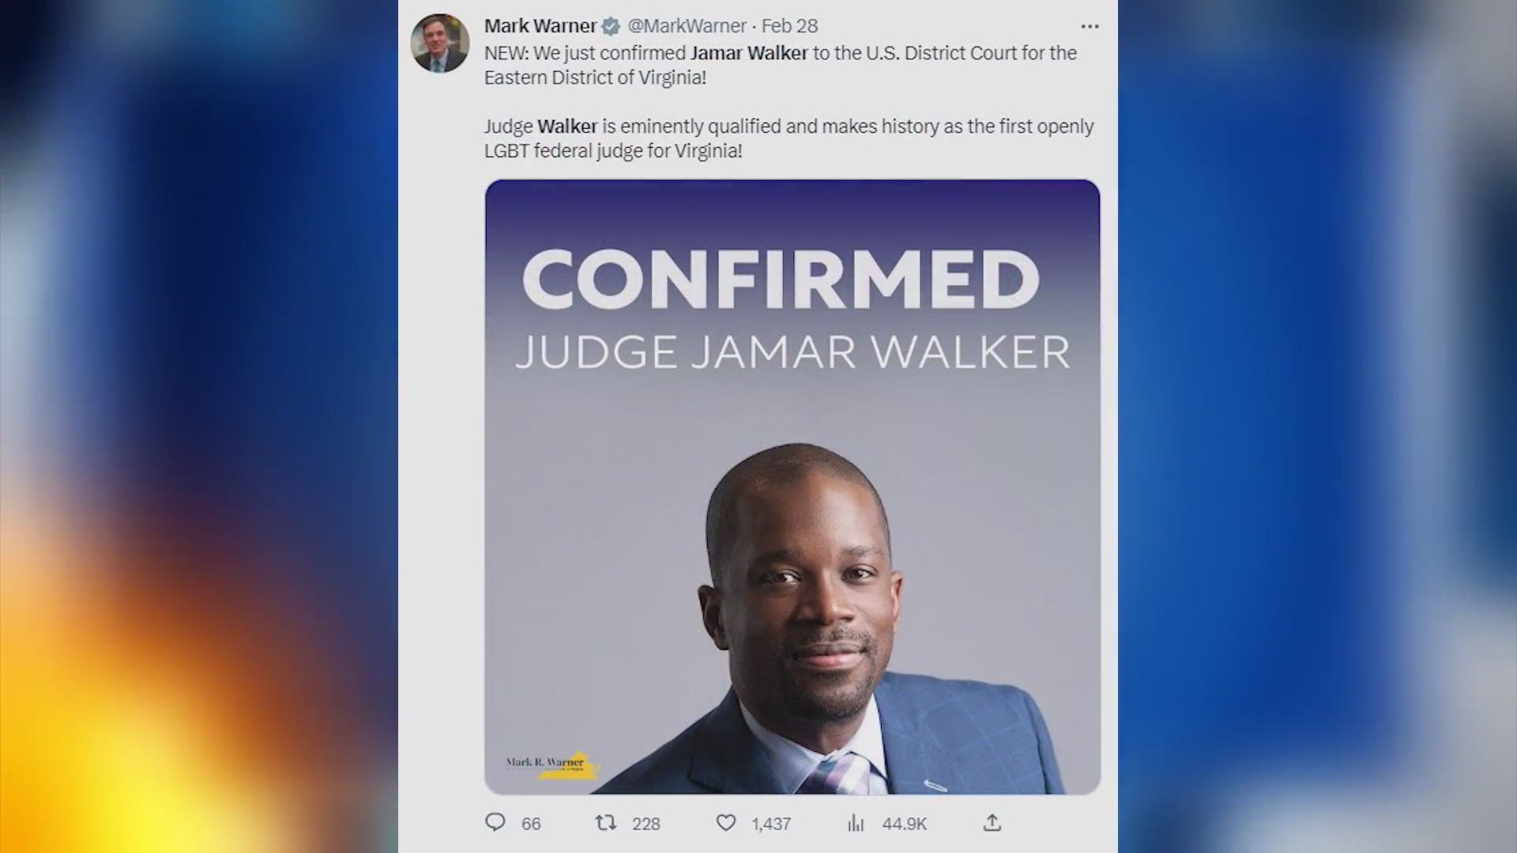Click the retweet arrows icon
The width and height of the screenshot is (1517, 853).
(x=605, y=823)
